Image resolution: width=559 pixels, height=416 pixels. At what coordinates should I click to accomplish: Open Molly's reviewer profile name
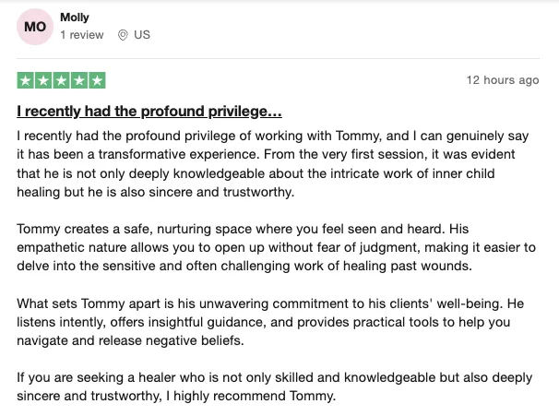coord(73,17)
